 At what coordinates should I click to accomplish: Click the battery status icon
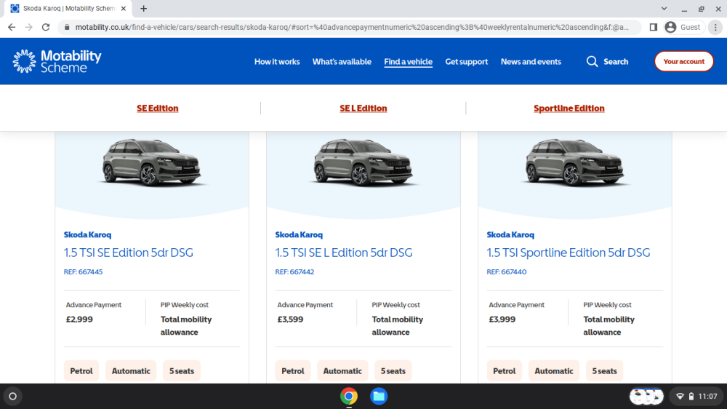point(691,396)
